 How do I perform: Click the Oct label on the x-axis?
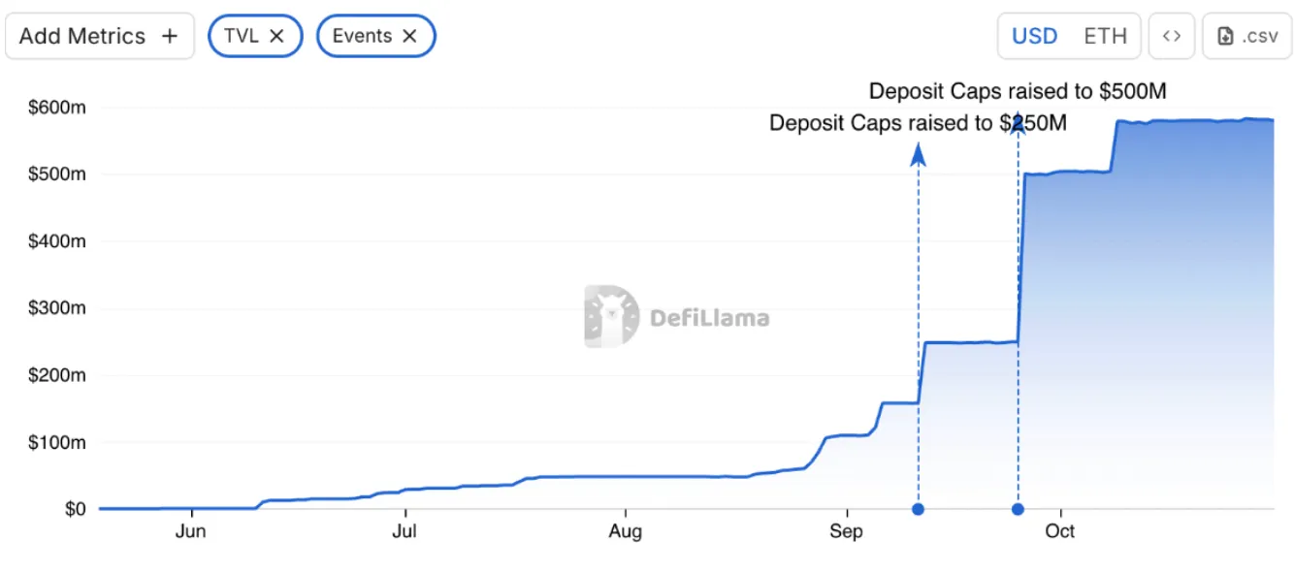coord(1059,531)
